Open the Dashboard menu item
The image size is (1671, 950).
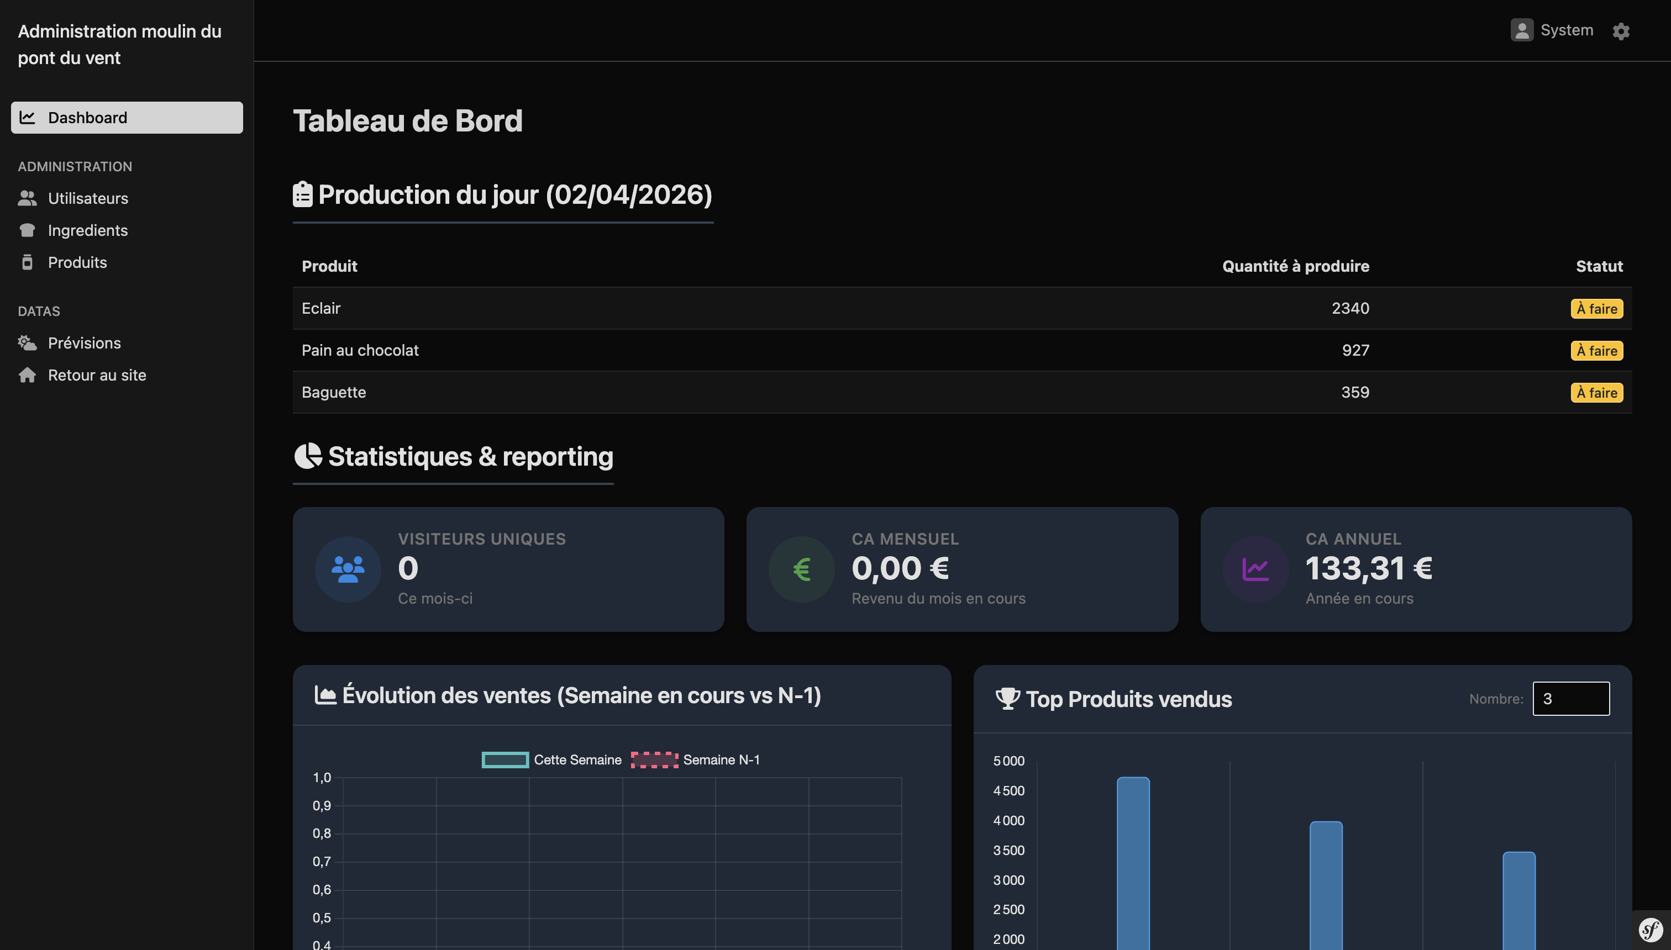pyautogui.click(x=127, y=118)
